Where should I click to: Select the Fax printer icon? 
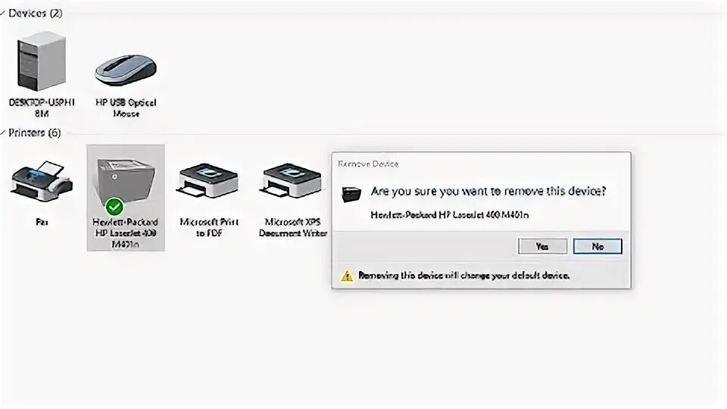click(42, 181)
